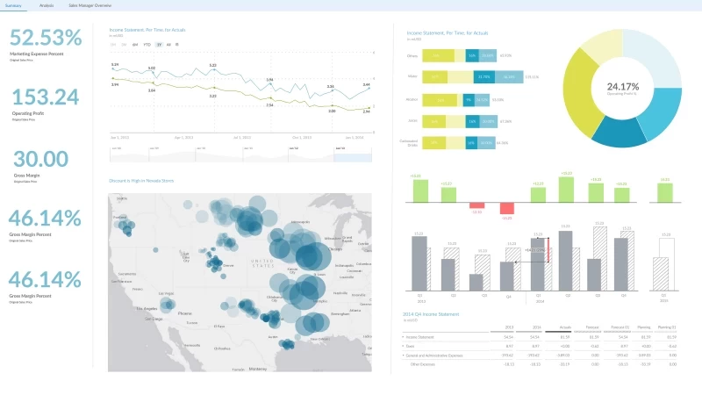Click the Alcohol bar category label
The image size is (702, 395).
412,99
